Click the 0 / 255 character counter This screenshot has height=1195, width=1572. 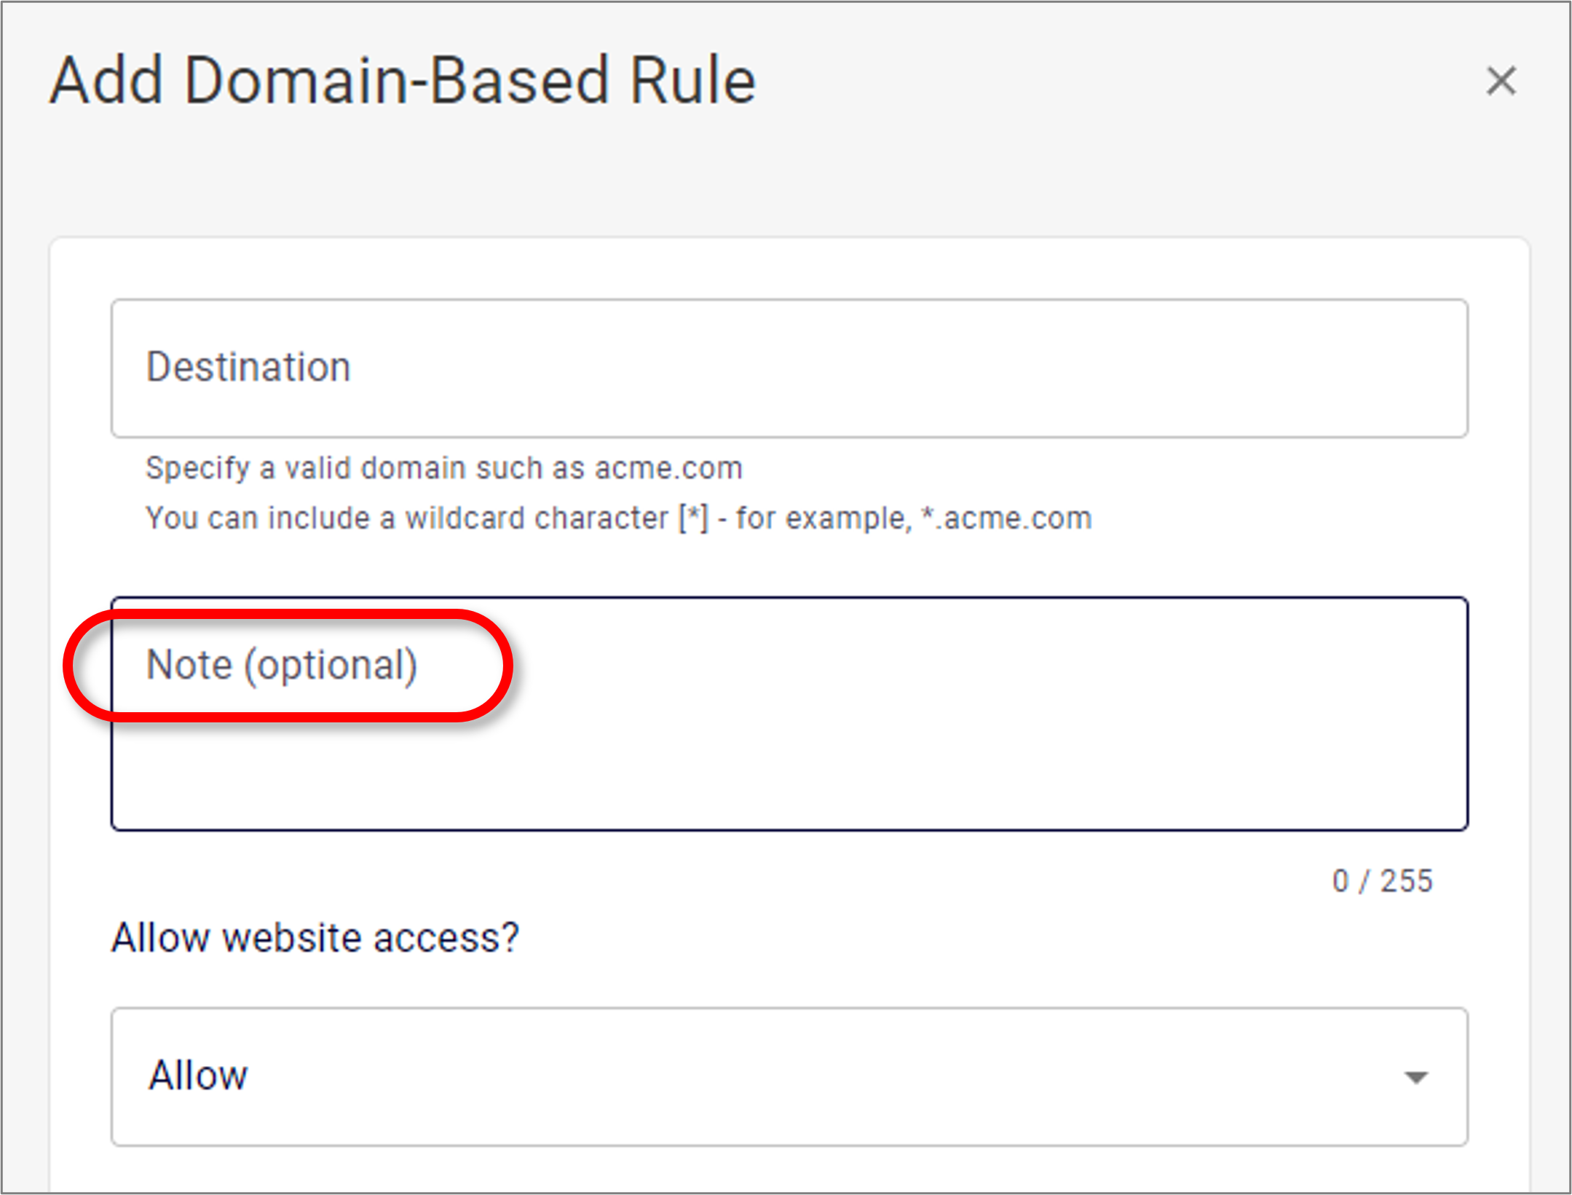click(x=1381, y=881)
